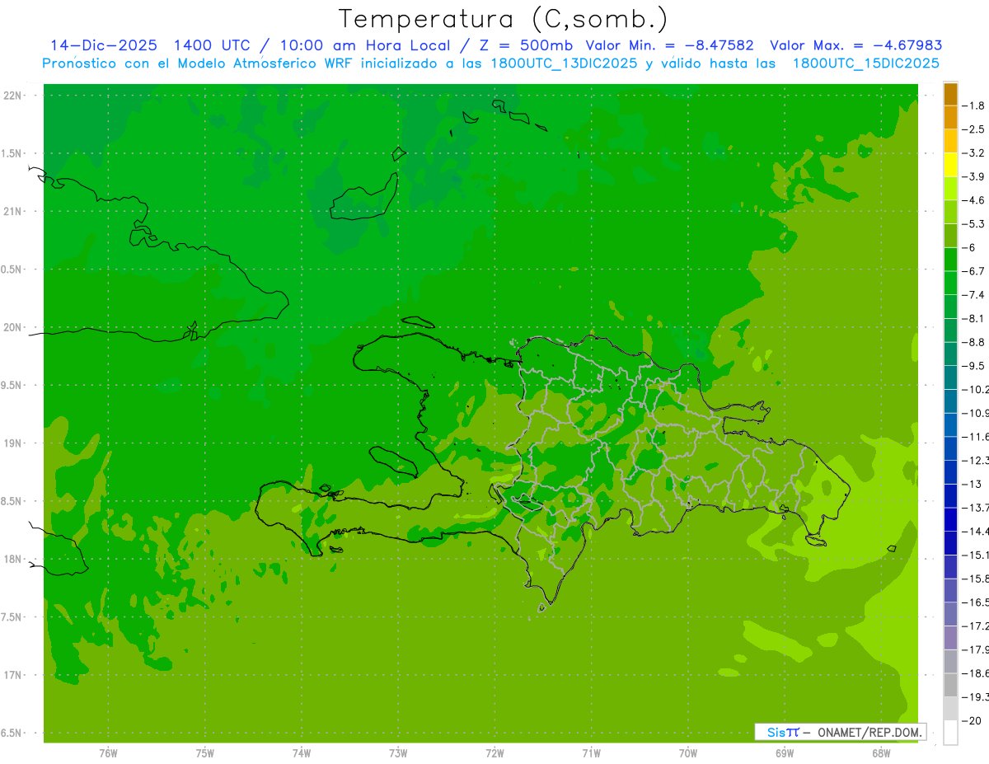Click the '74W' longitude label
The width and height of the screenshot is (989, 764).
[x=302, y=753]
